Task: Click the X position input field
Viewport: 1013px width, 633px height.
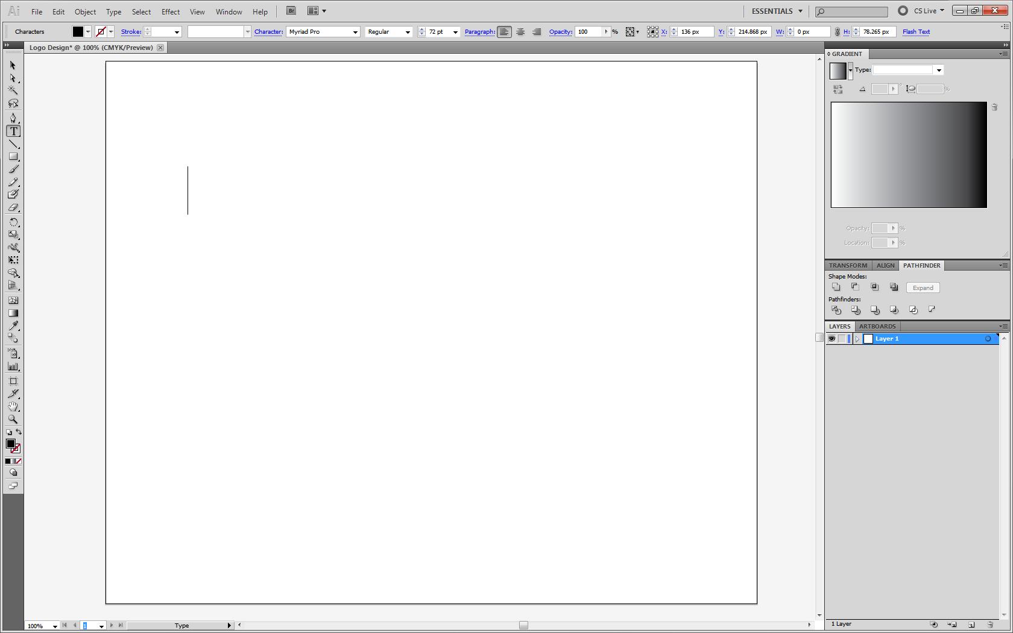Action: tap(696, 32)
